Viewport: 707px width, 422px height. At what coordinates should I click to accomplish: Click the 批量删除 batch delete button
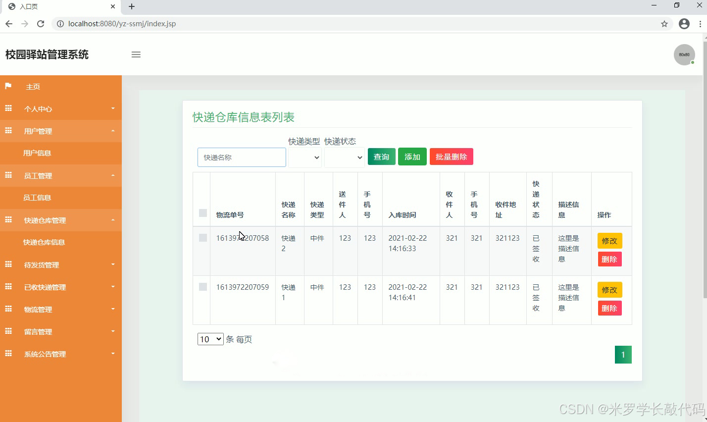[451, 156]
